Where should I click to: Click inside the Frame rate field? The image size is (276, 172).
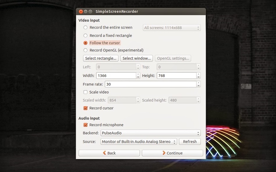(x=151, y=84)
